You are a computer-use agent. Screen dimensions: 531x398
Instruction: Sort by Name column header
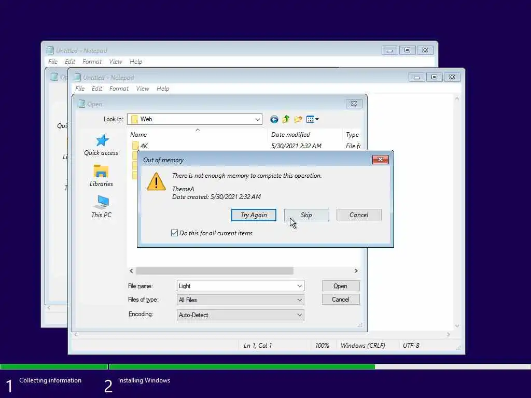pyautogui.click(x=198, y=134)
